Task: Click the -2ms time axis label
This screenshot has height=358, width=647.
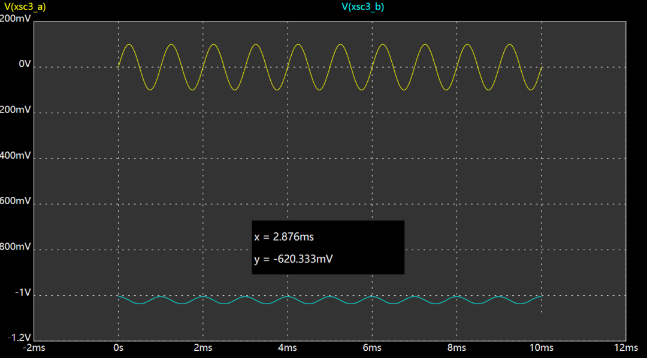Action: [34, 348]
